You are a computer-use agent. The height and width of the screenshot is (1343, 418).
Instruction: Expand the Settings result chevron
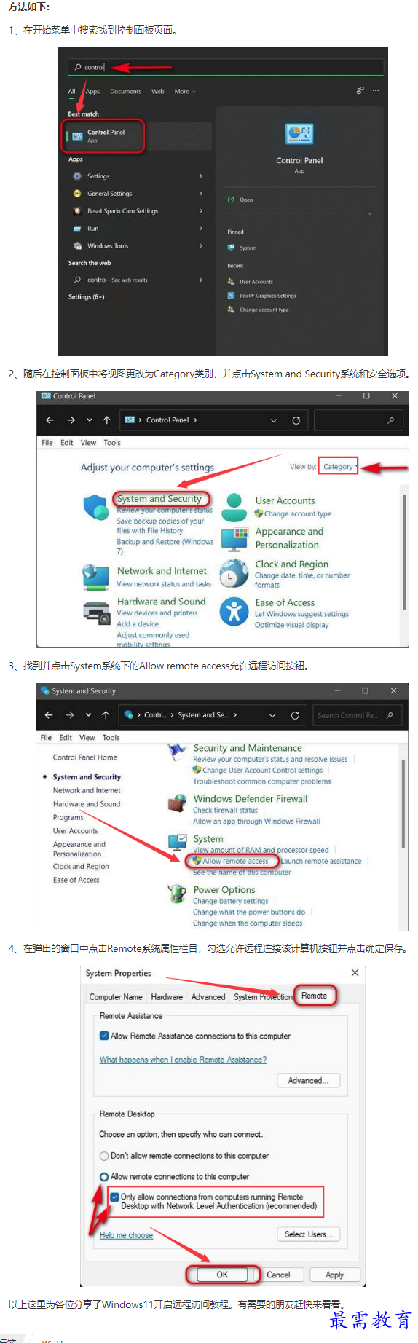[x=201, y=176]
